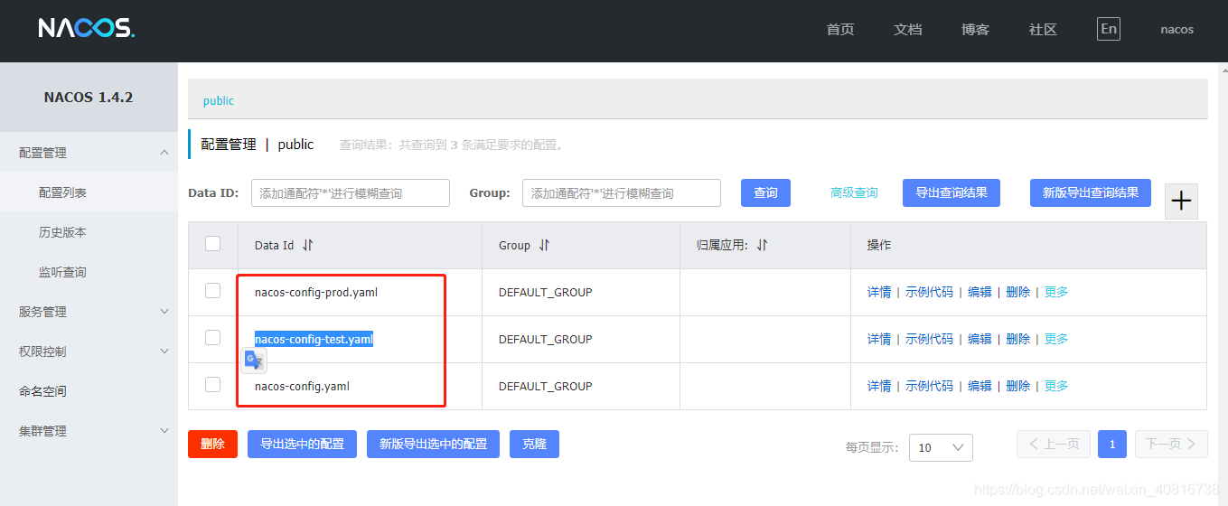Image resolution: width=1228 pixels, height=506 pixels.
Task: Select the public namespace tab
Action: click(x=219, y=100)
